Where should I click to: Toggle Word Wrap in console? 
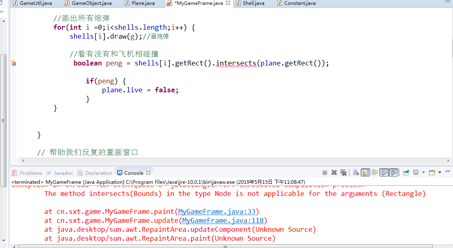[375, 172]
